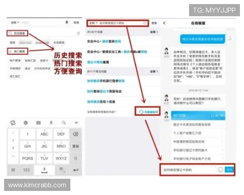The image size is (244, 195).
Task: Select the ETC在线申请 hot search tag
Action: pyautogui.click(x=42, y=68)
